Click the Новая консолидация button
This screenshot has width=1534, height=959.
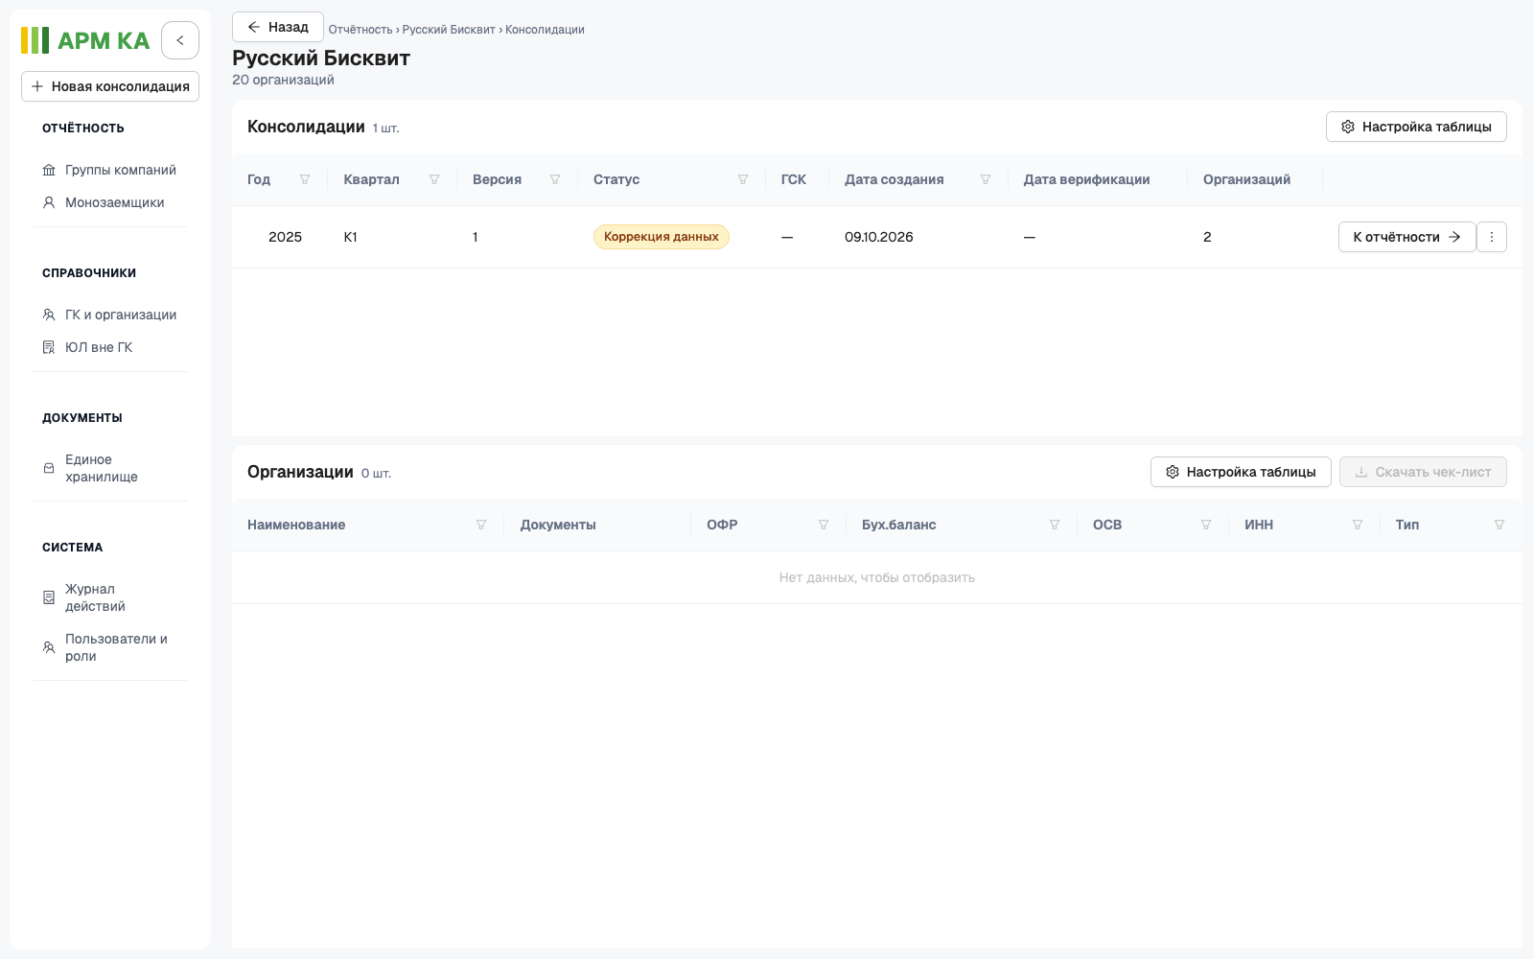110,86
